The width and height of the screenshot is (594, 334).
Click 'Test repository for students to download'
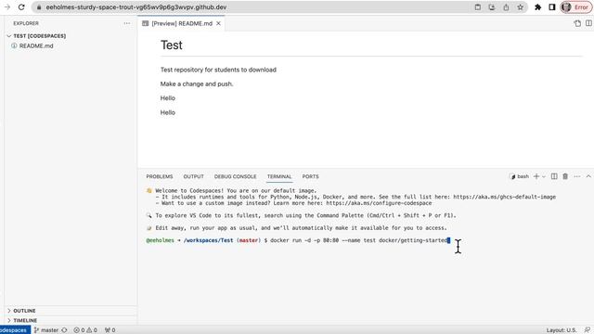click(x=218, y=70)
